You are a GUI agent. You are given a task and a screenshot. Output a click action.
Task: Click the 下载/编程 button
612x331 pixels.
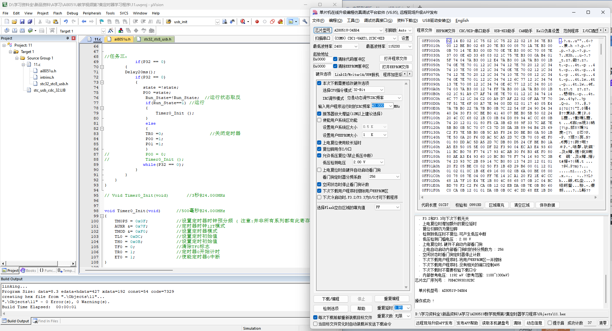(x=331, y=299)
